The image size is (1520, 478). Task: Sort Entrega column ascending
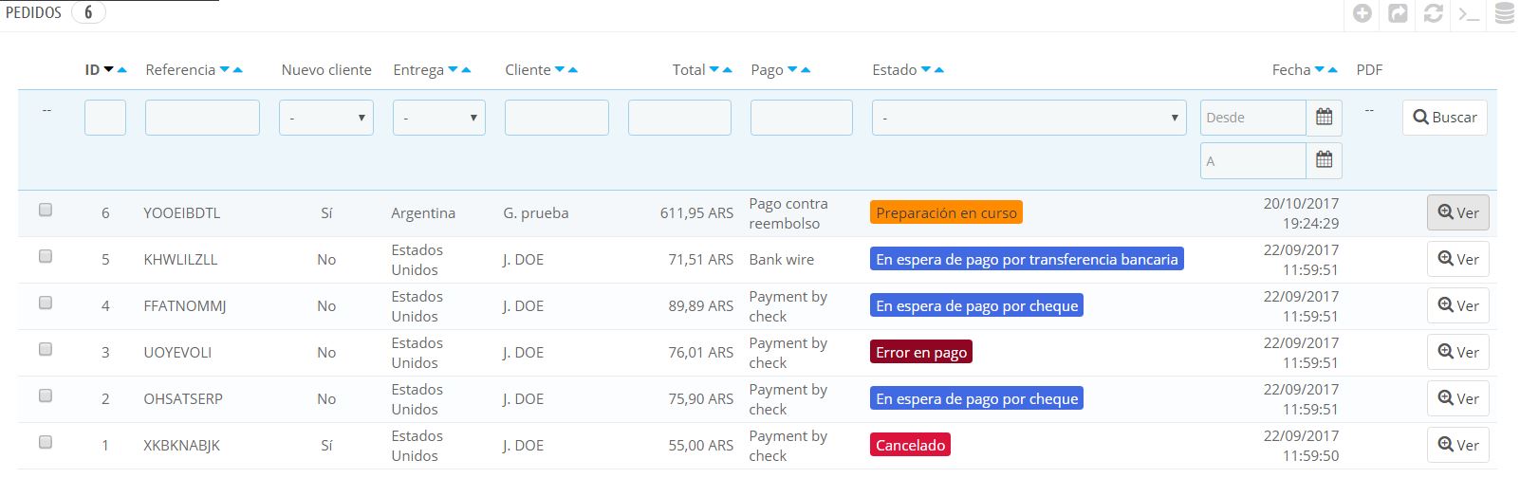pos(466,69)
